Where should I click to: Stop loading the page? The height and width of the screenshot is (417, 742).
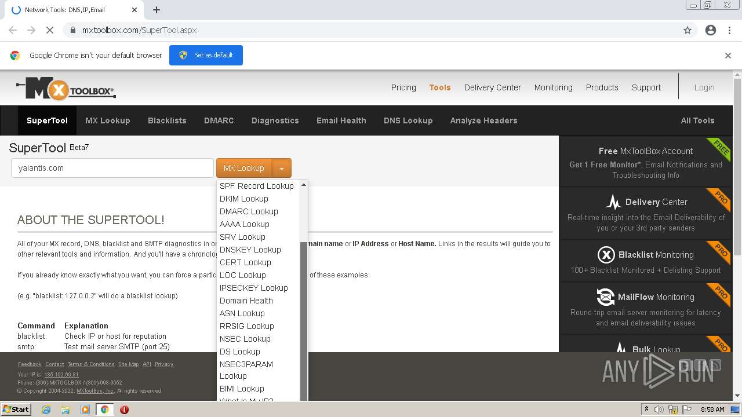point(50,30)
